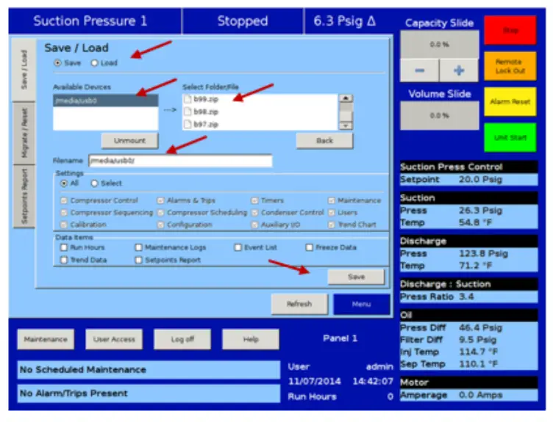The image size is (553, 422).
Task: Click the Volume Slide 0.0 % display
Action: [440, 115]
